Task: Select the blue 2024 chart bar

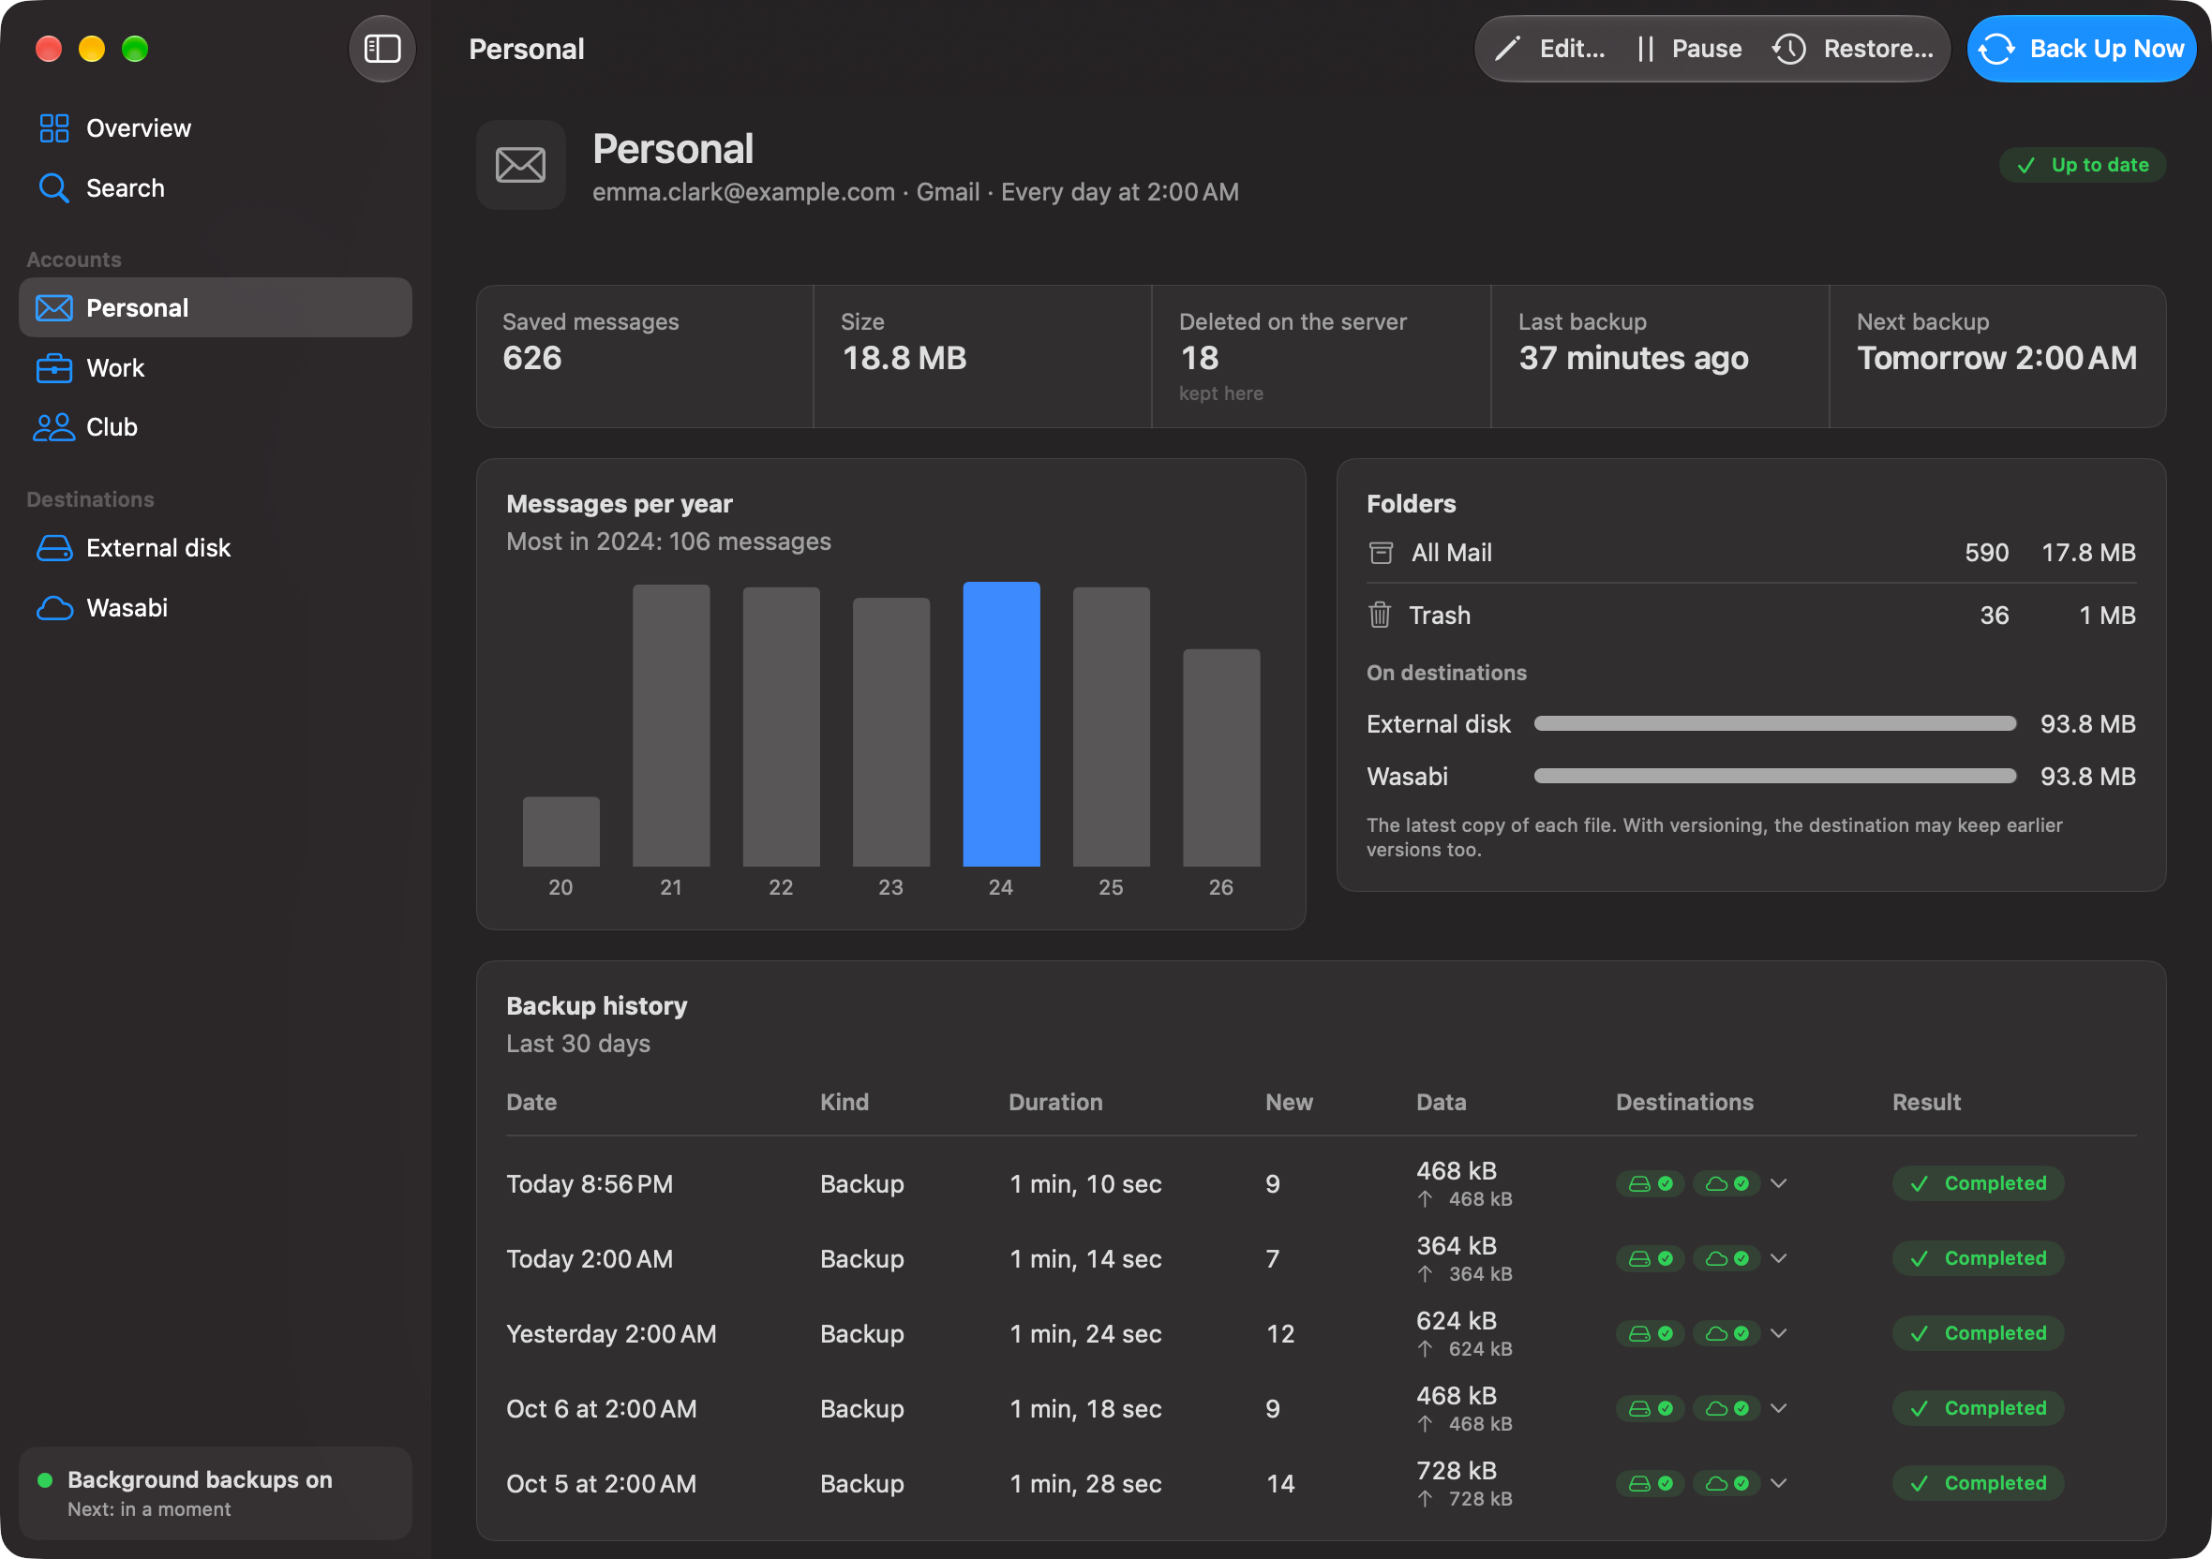Action: [x=1001, y=724]
